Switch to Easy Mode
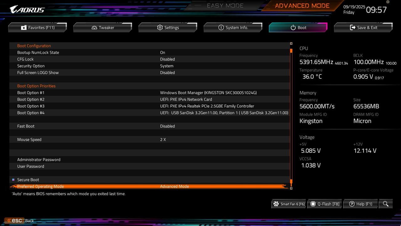 tap(225, 5)
